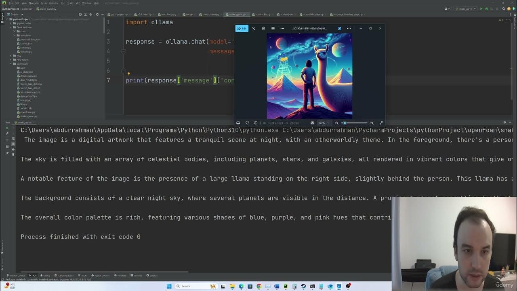The height and width of the screenshot is (291, 517).
Task: Click the Edit button in Photos viewer
Action: click(x=242, y=28)
